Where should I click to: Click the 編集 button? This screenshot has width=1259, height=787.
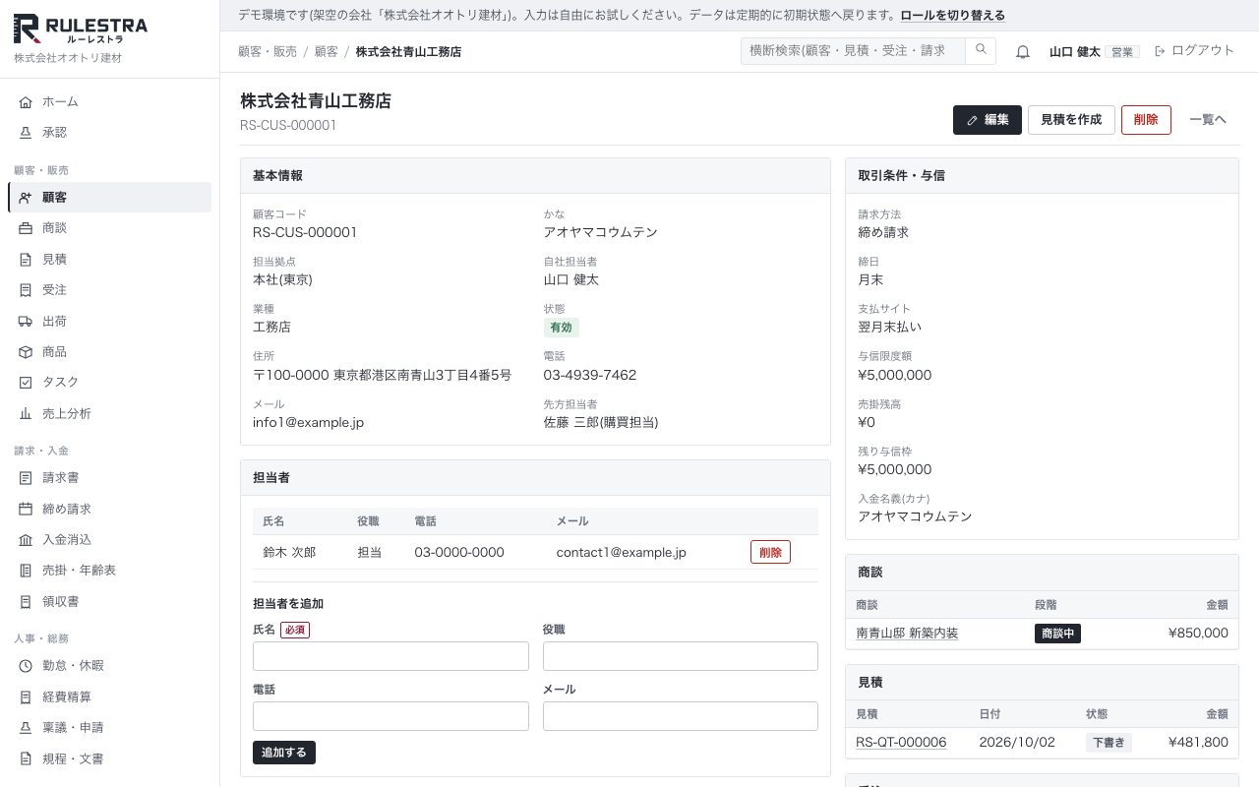[988, 120]
